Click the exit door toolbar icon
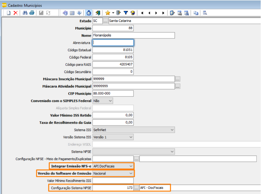 point(98,13)
